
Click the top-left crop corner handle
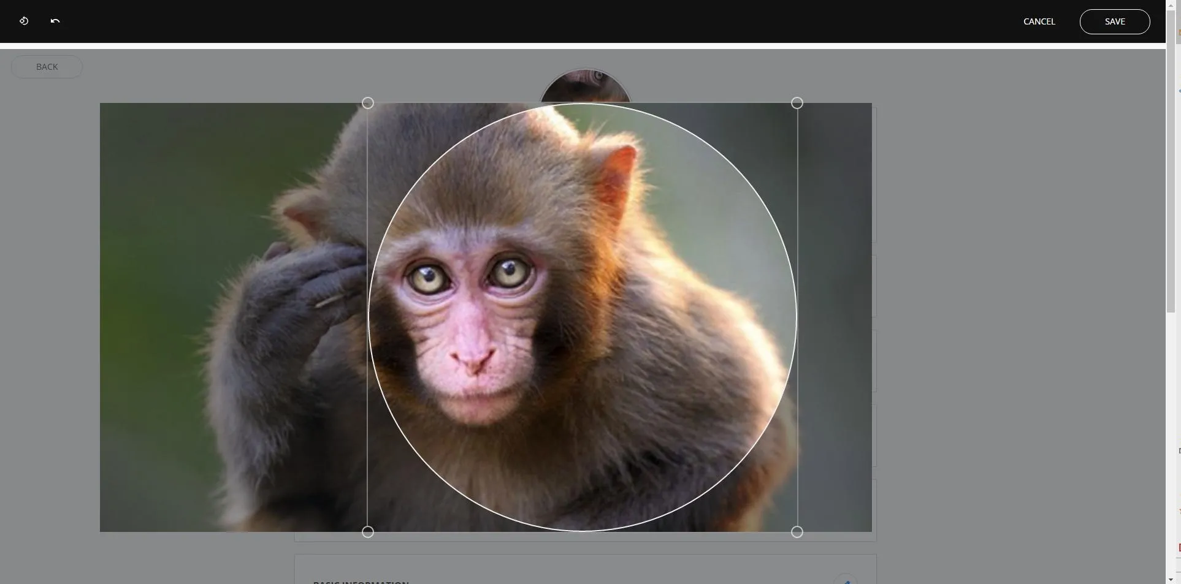[x=368, y=103]
